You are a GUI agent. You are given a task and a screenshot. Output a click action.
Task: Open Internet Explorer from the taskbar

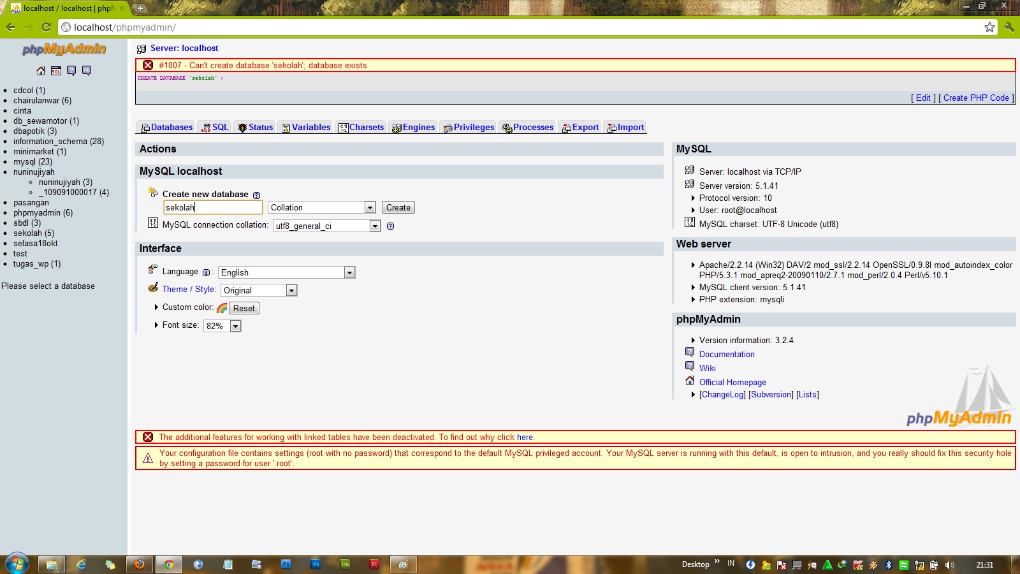[x=81, y=564]
